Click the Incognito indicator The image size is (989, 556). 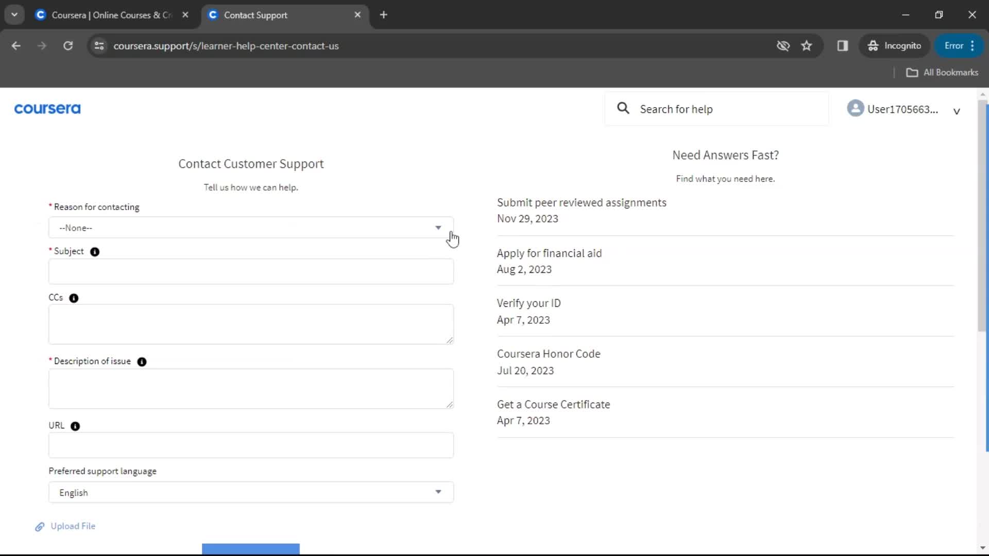coord(894,46)
